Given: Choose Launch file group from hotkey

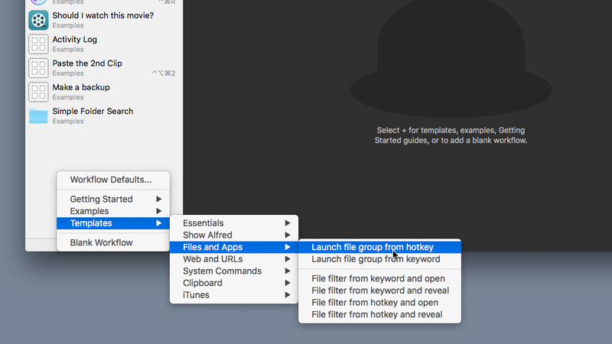Looking at the screenshot, I should (379, 247).
